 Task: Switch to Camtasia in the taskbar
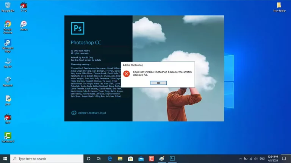tap(151, 158)
